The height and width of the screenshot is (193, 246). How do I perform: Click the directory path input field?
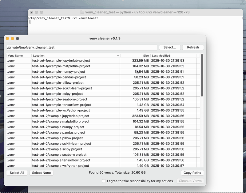click(x=81, y=47)
